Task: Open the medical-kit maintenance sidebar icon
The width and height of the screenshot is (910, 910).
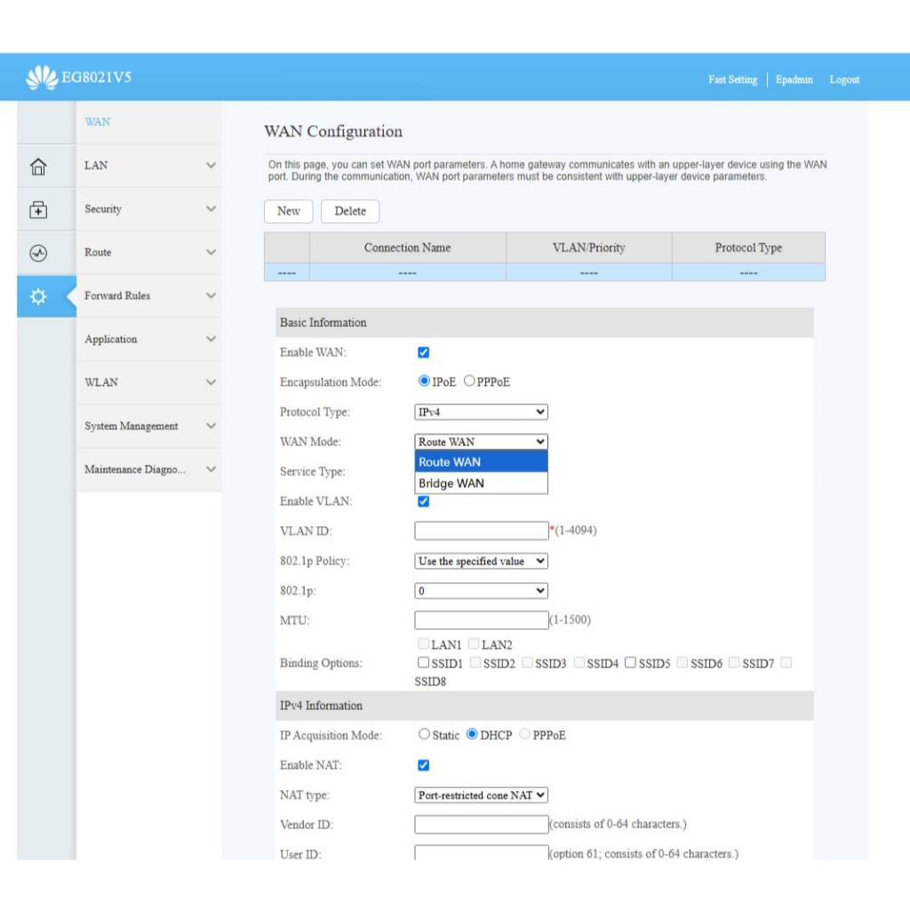Action: coord(38,210)
